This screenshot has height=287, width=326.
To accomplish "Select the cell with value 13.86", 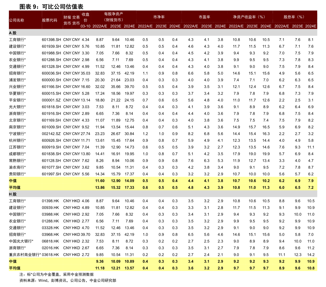I will pos(100,187).
